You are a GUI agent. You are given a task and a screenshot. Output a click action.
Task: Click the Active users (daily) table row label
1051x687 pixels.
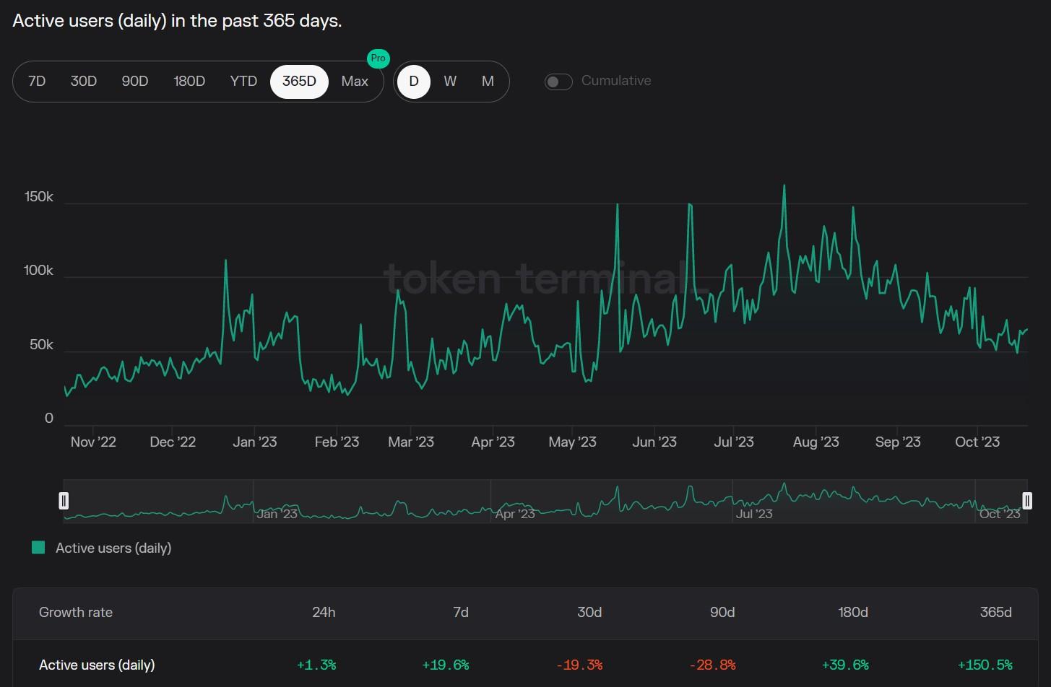pyautogui.click(x=97, y=665)
